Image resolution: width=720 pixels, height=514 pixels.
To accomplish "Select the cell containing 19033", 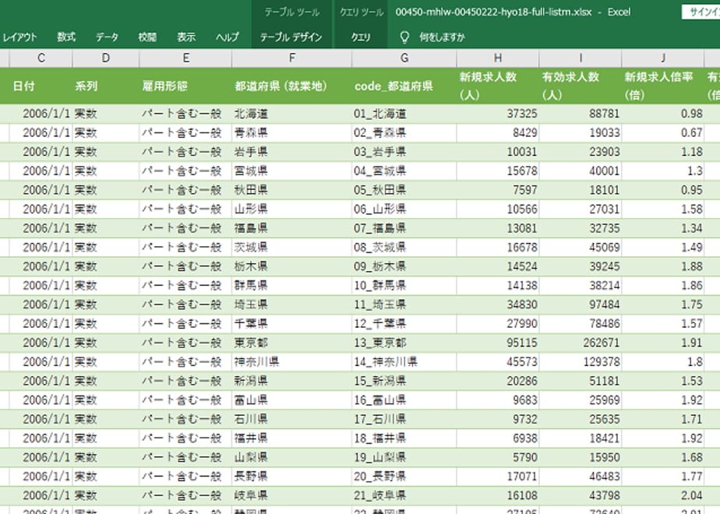I will pyautogui.click(x=581, y=133).
